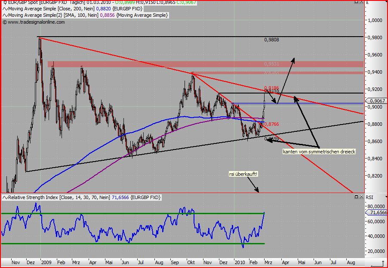Select the SMA 100 Moving Average legend label

coord(86,15)
